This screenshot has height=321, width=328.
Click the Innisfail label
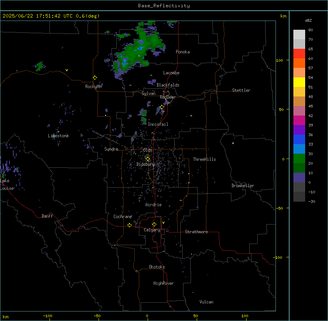click(x=158, y=124)
